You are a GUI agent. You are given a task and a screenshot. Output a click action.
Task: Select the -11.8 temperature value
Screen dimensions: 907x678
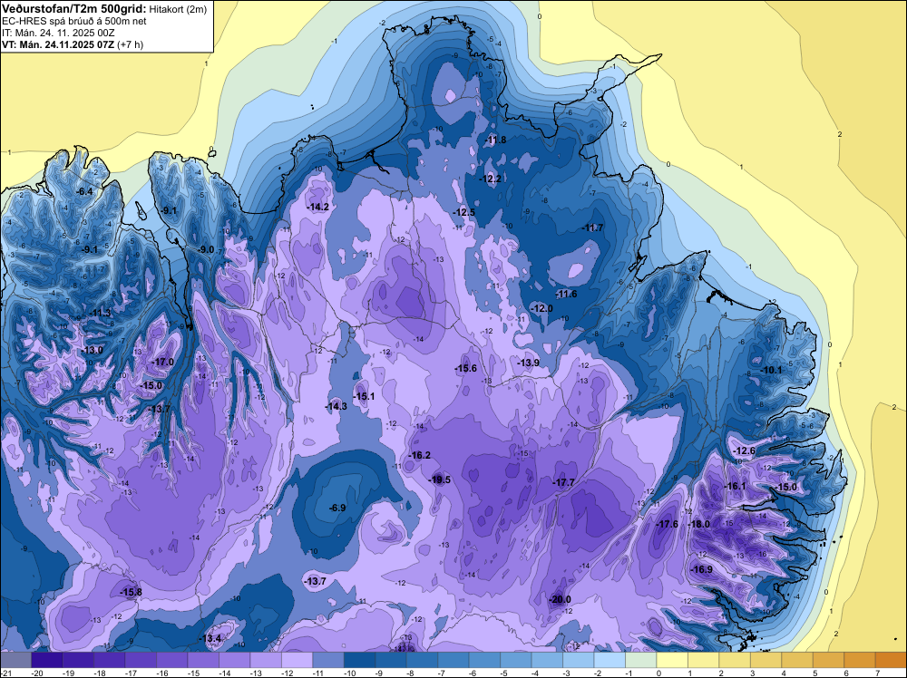tap(495, 140)
